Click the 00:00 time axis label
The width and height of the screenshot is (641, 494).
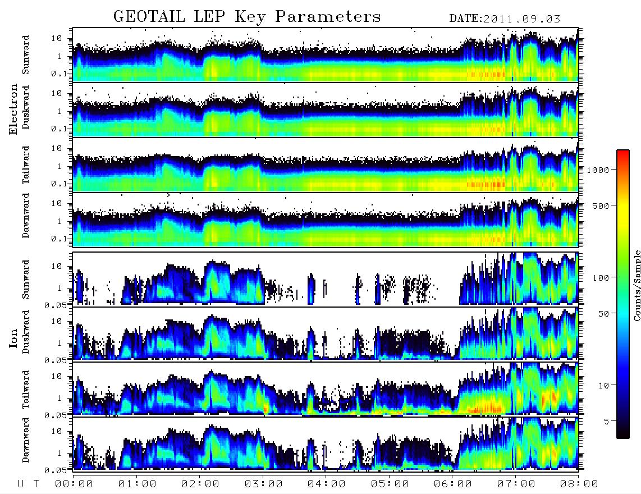pyautogui.click(x=74, y=484)
